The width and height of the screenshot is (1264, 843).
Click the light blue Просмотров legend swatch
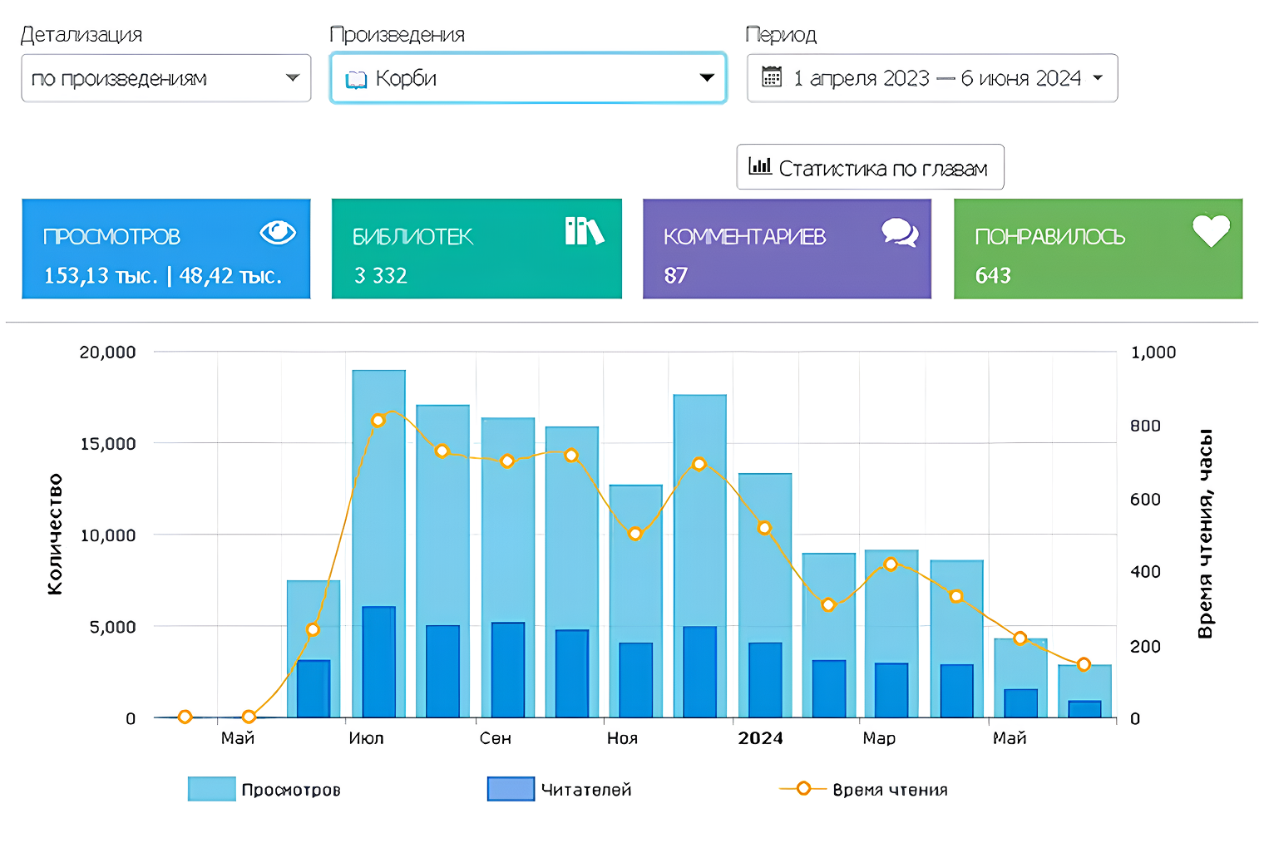coord(212,789)
